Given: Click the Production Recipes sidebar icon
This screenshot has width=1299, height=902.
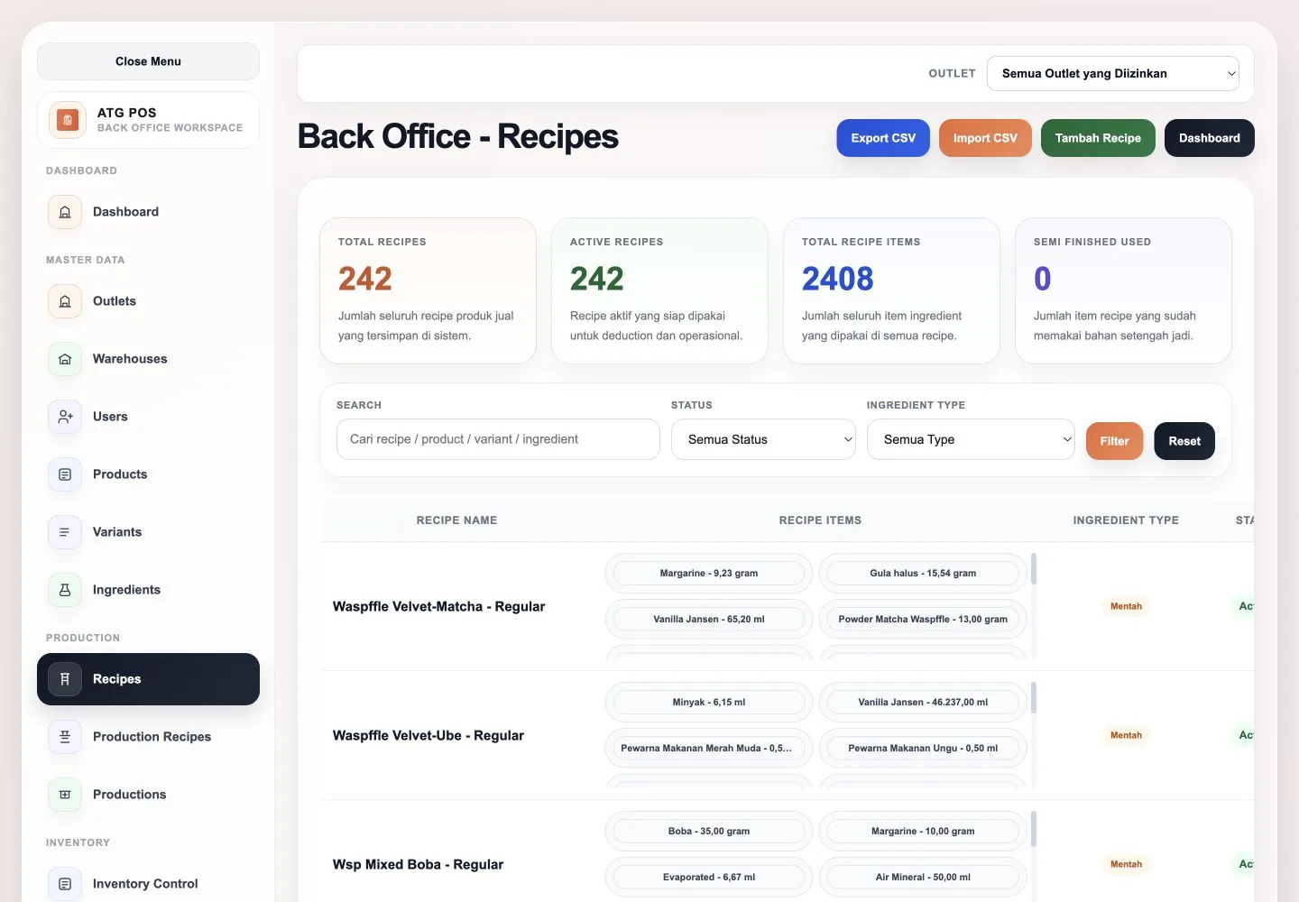Looking at the screenshot, I should click(65, 737).
